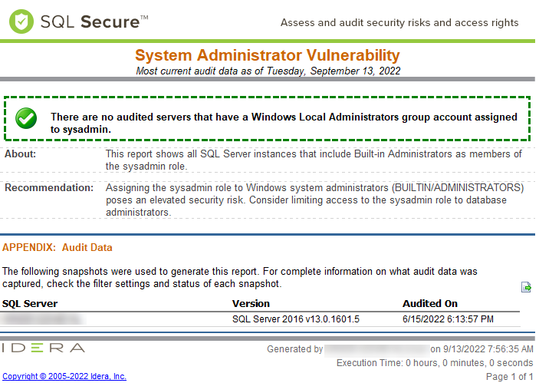
Task: Click the SQL Server column header
Action: (30, 303)
